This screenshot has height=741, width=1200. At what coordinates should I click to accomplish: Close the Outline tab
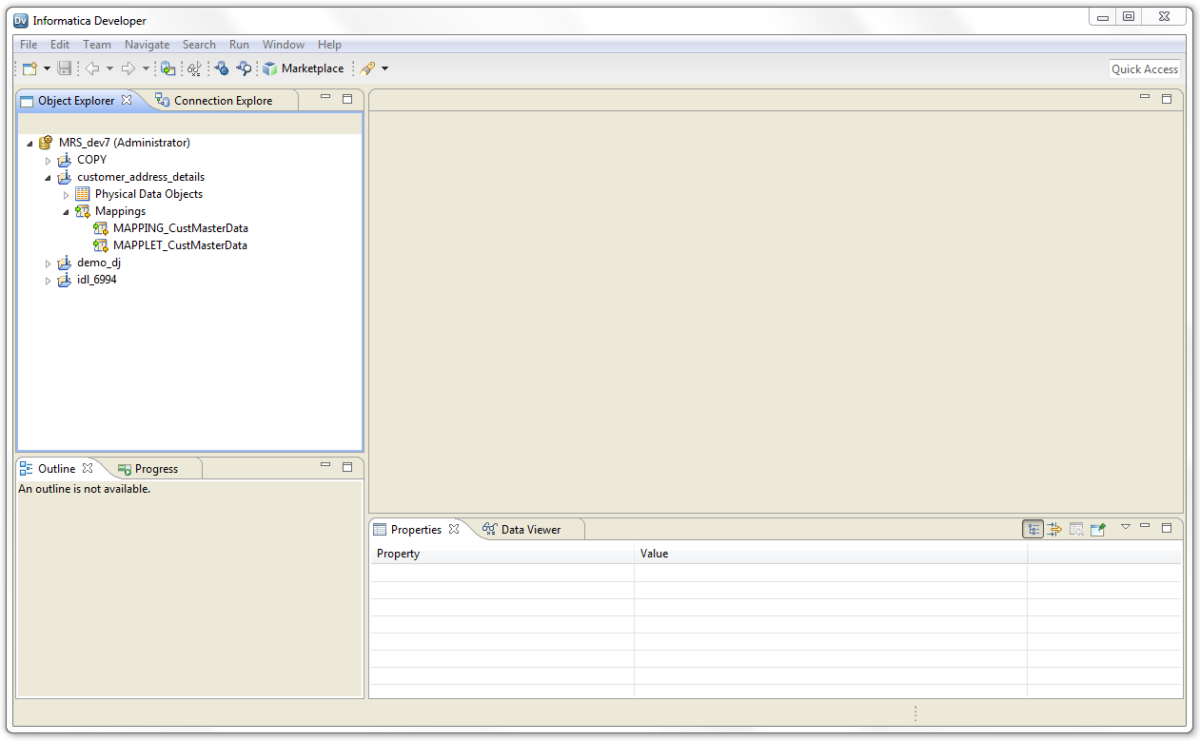point(88,468)
